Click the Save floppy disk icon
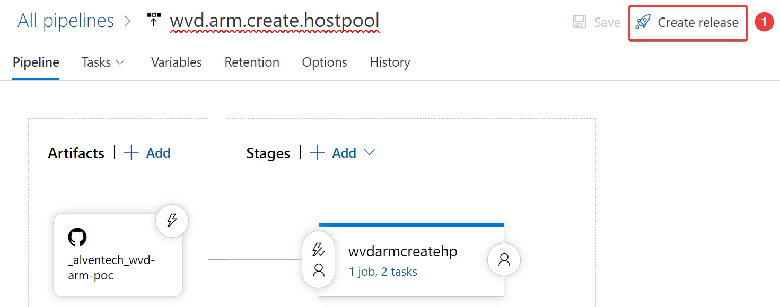 click(x=580, y=22)
